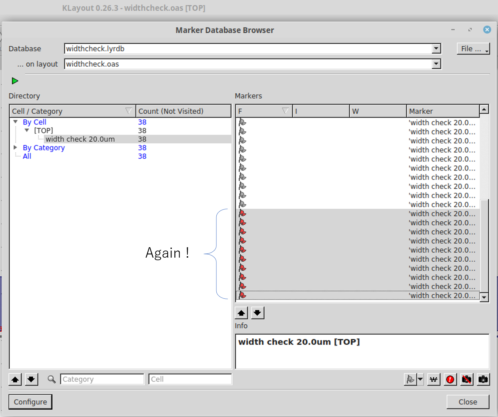This screenshot has height=417, width=498.
Task: Toggle visited state of first marker flag
Action: [242, 122]
